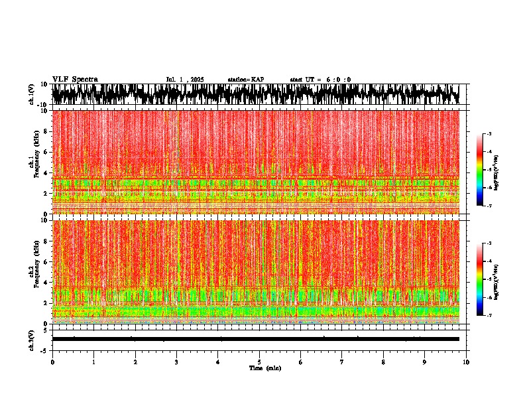Screen dimensions: 525x406
Task: Click the "ch.3(V)" axis label
Action: [32, 341]
